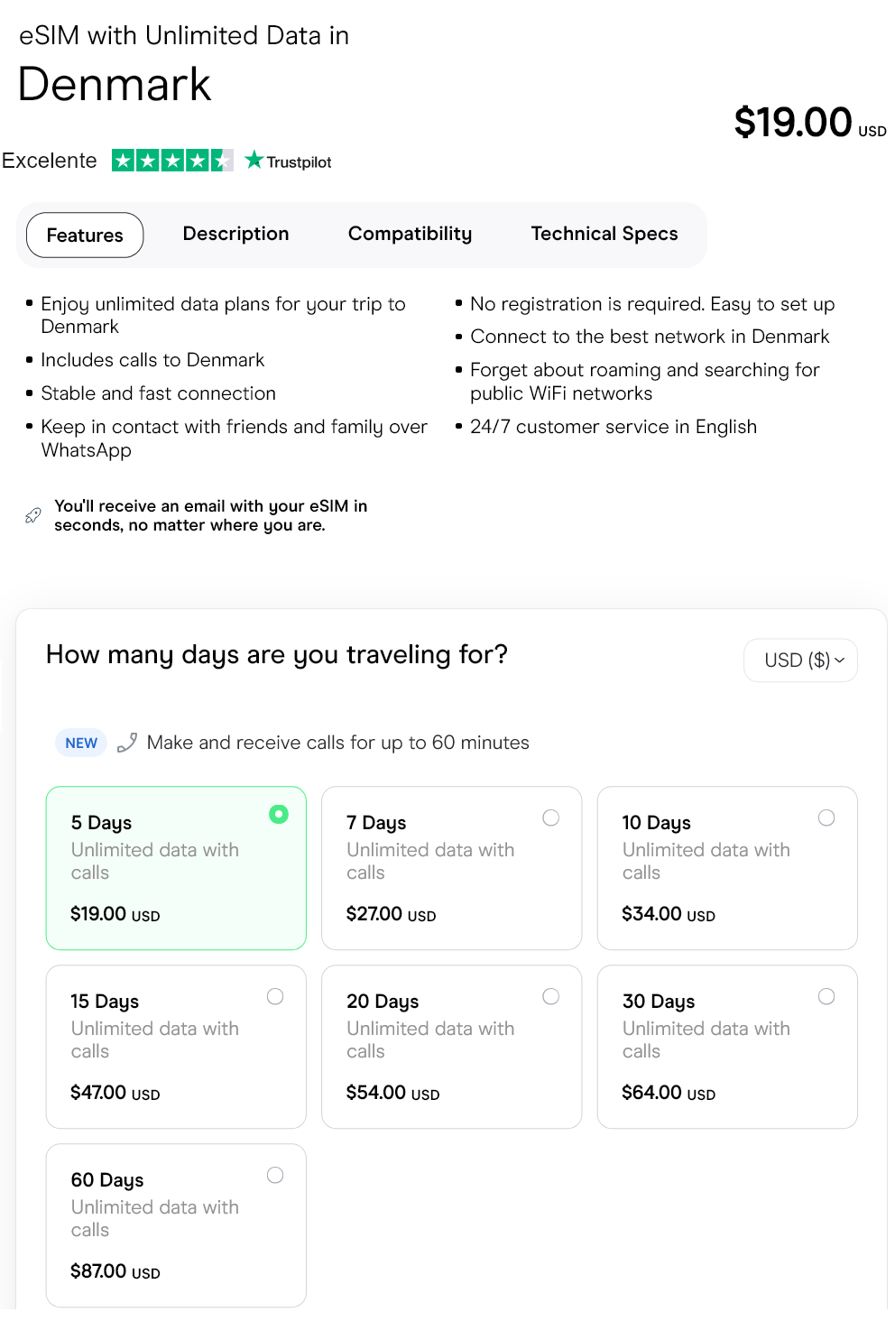Select the 60 Days radio button

(x=275, y=1175)
